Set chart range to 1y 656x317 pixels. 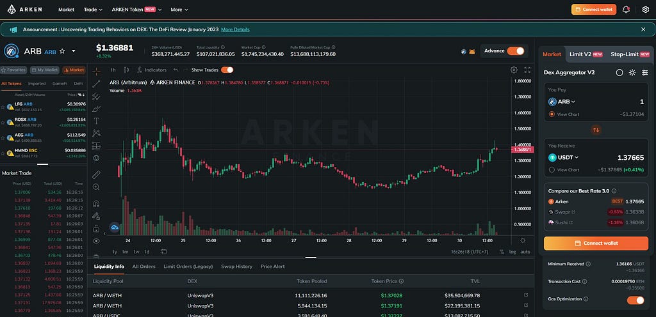[x=115, y=252]
